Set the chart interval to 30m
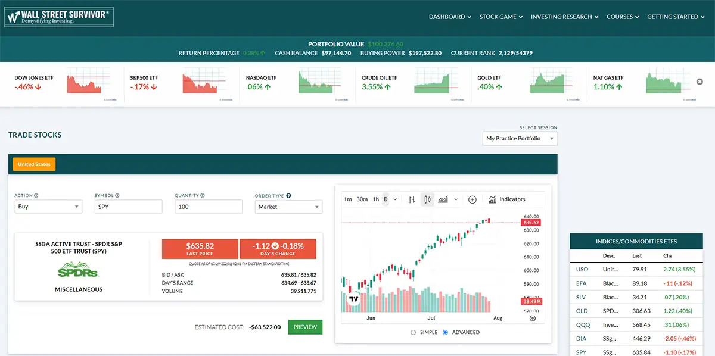715x356 pixels. pos(362,199)
